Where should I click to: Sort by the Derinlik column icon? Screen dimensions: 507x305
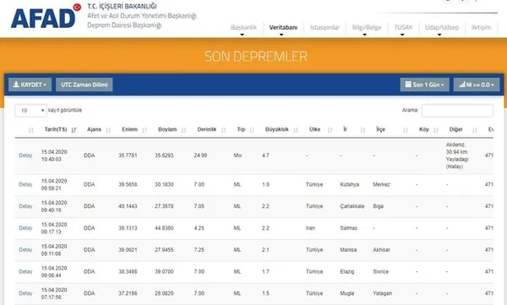(x=223, y=130)
